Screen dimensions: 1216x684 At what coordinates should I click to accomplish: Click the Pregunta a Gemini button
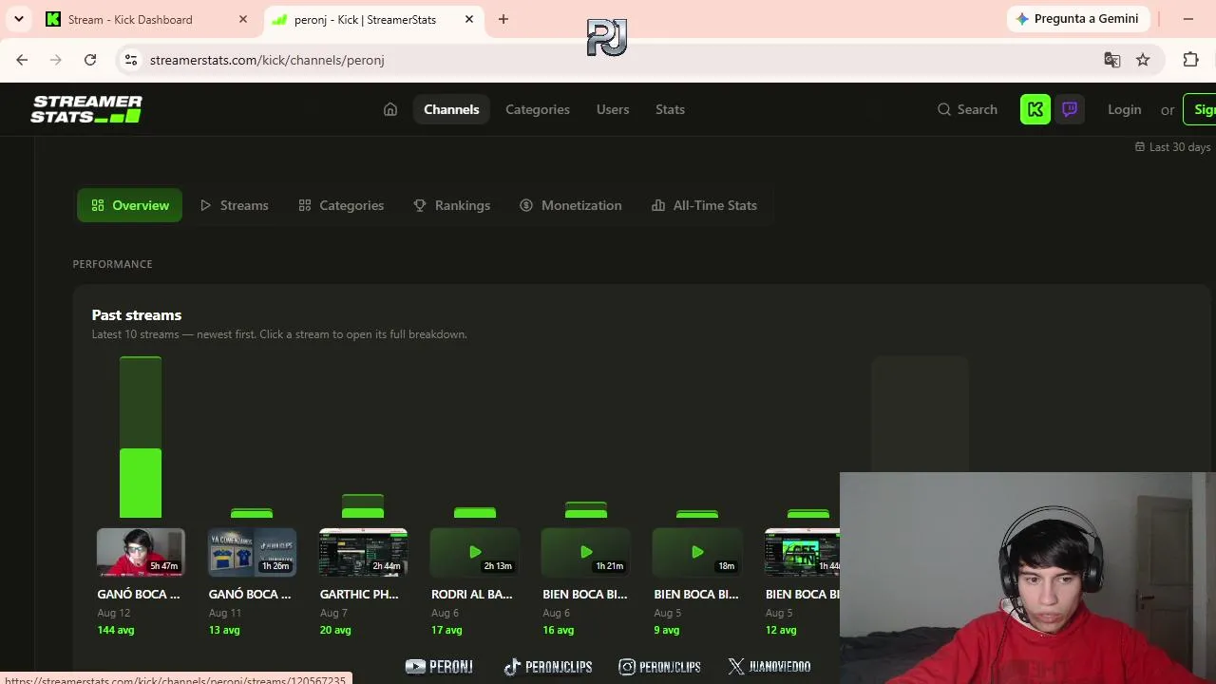(1078, 19)
